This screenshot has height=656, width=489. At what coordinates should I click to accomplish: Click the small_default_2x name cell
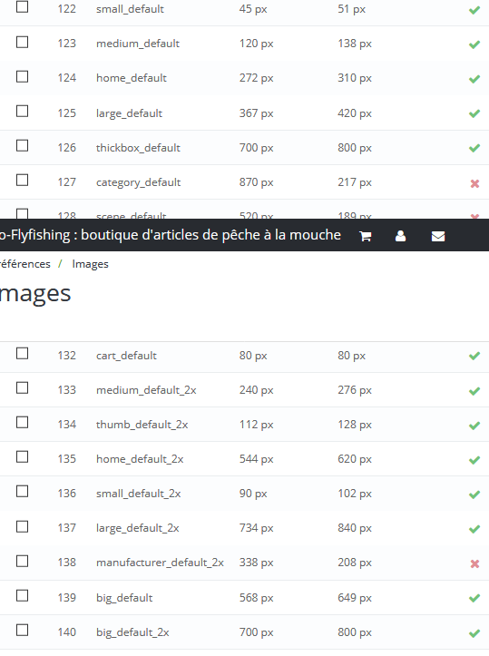click(139, 494)
